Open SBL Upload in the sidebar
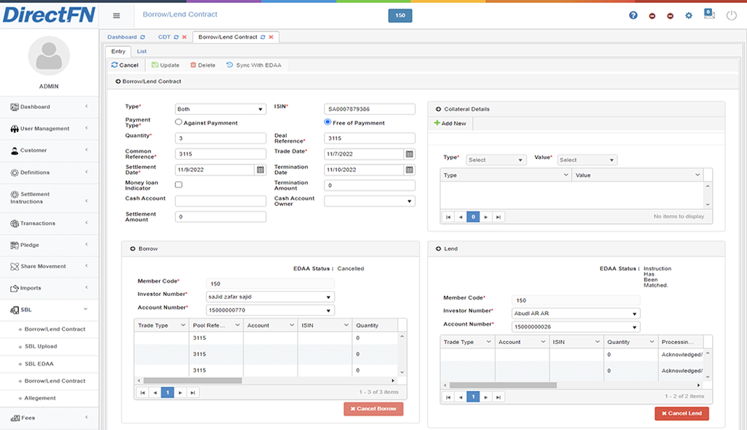This screenshot has height=430, width=747. click(x=40, y=346)
